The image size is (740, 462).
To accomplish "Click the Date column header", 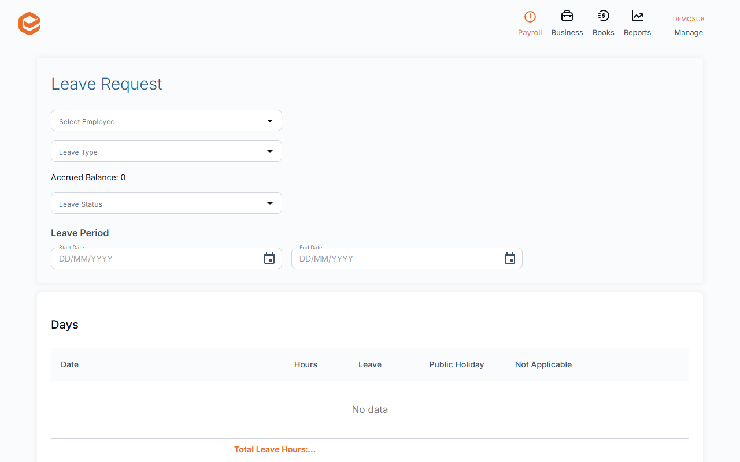I will 69,364.
